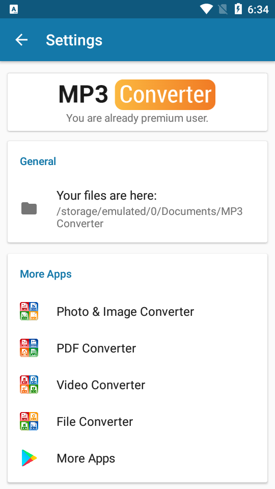Tap the orange Converter logo badge
The image size is (275, 489).
pos(165,95)
